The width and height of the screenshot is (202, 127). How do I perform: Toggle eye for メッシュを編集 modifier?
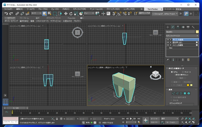pyautogui.click(x=168, y=45)
